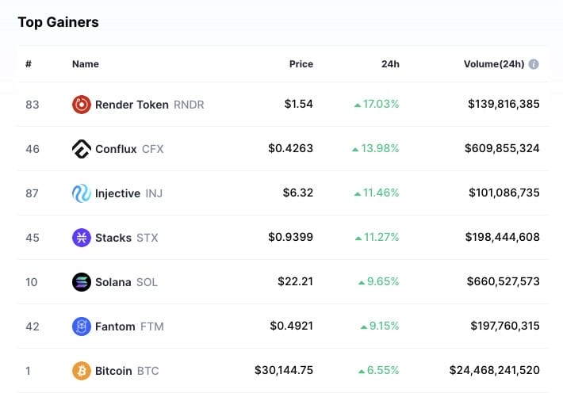Click the Volume(24h) info icon

tap(534, 64)
